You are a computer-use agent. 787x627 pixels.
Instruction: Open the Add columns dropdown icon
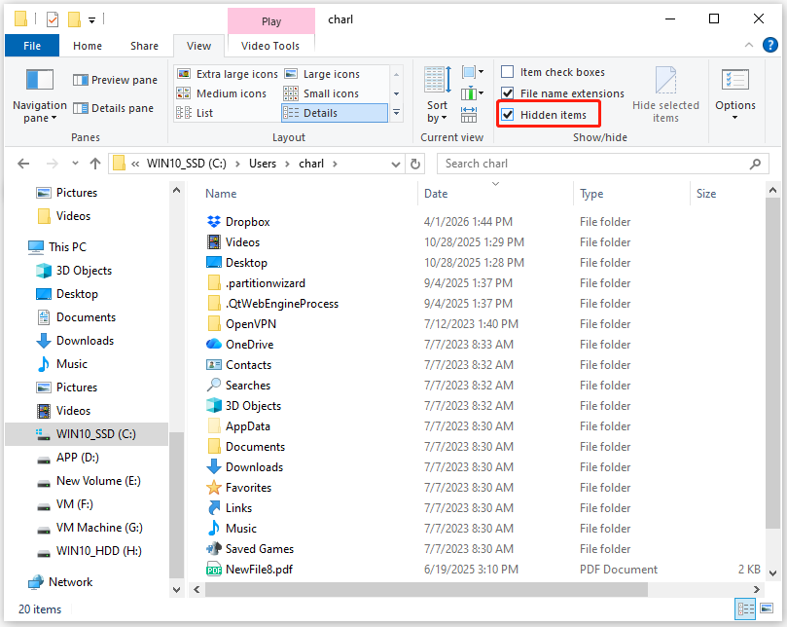[473, 92]
